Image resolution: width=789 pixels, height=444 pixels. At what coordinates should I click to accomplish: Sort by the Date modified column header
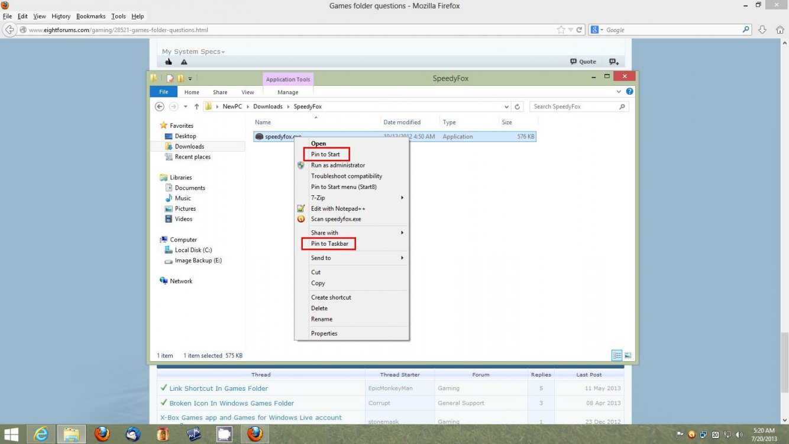402,122
